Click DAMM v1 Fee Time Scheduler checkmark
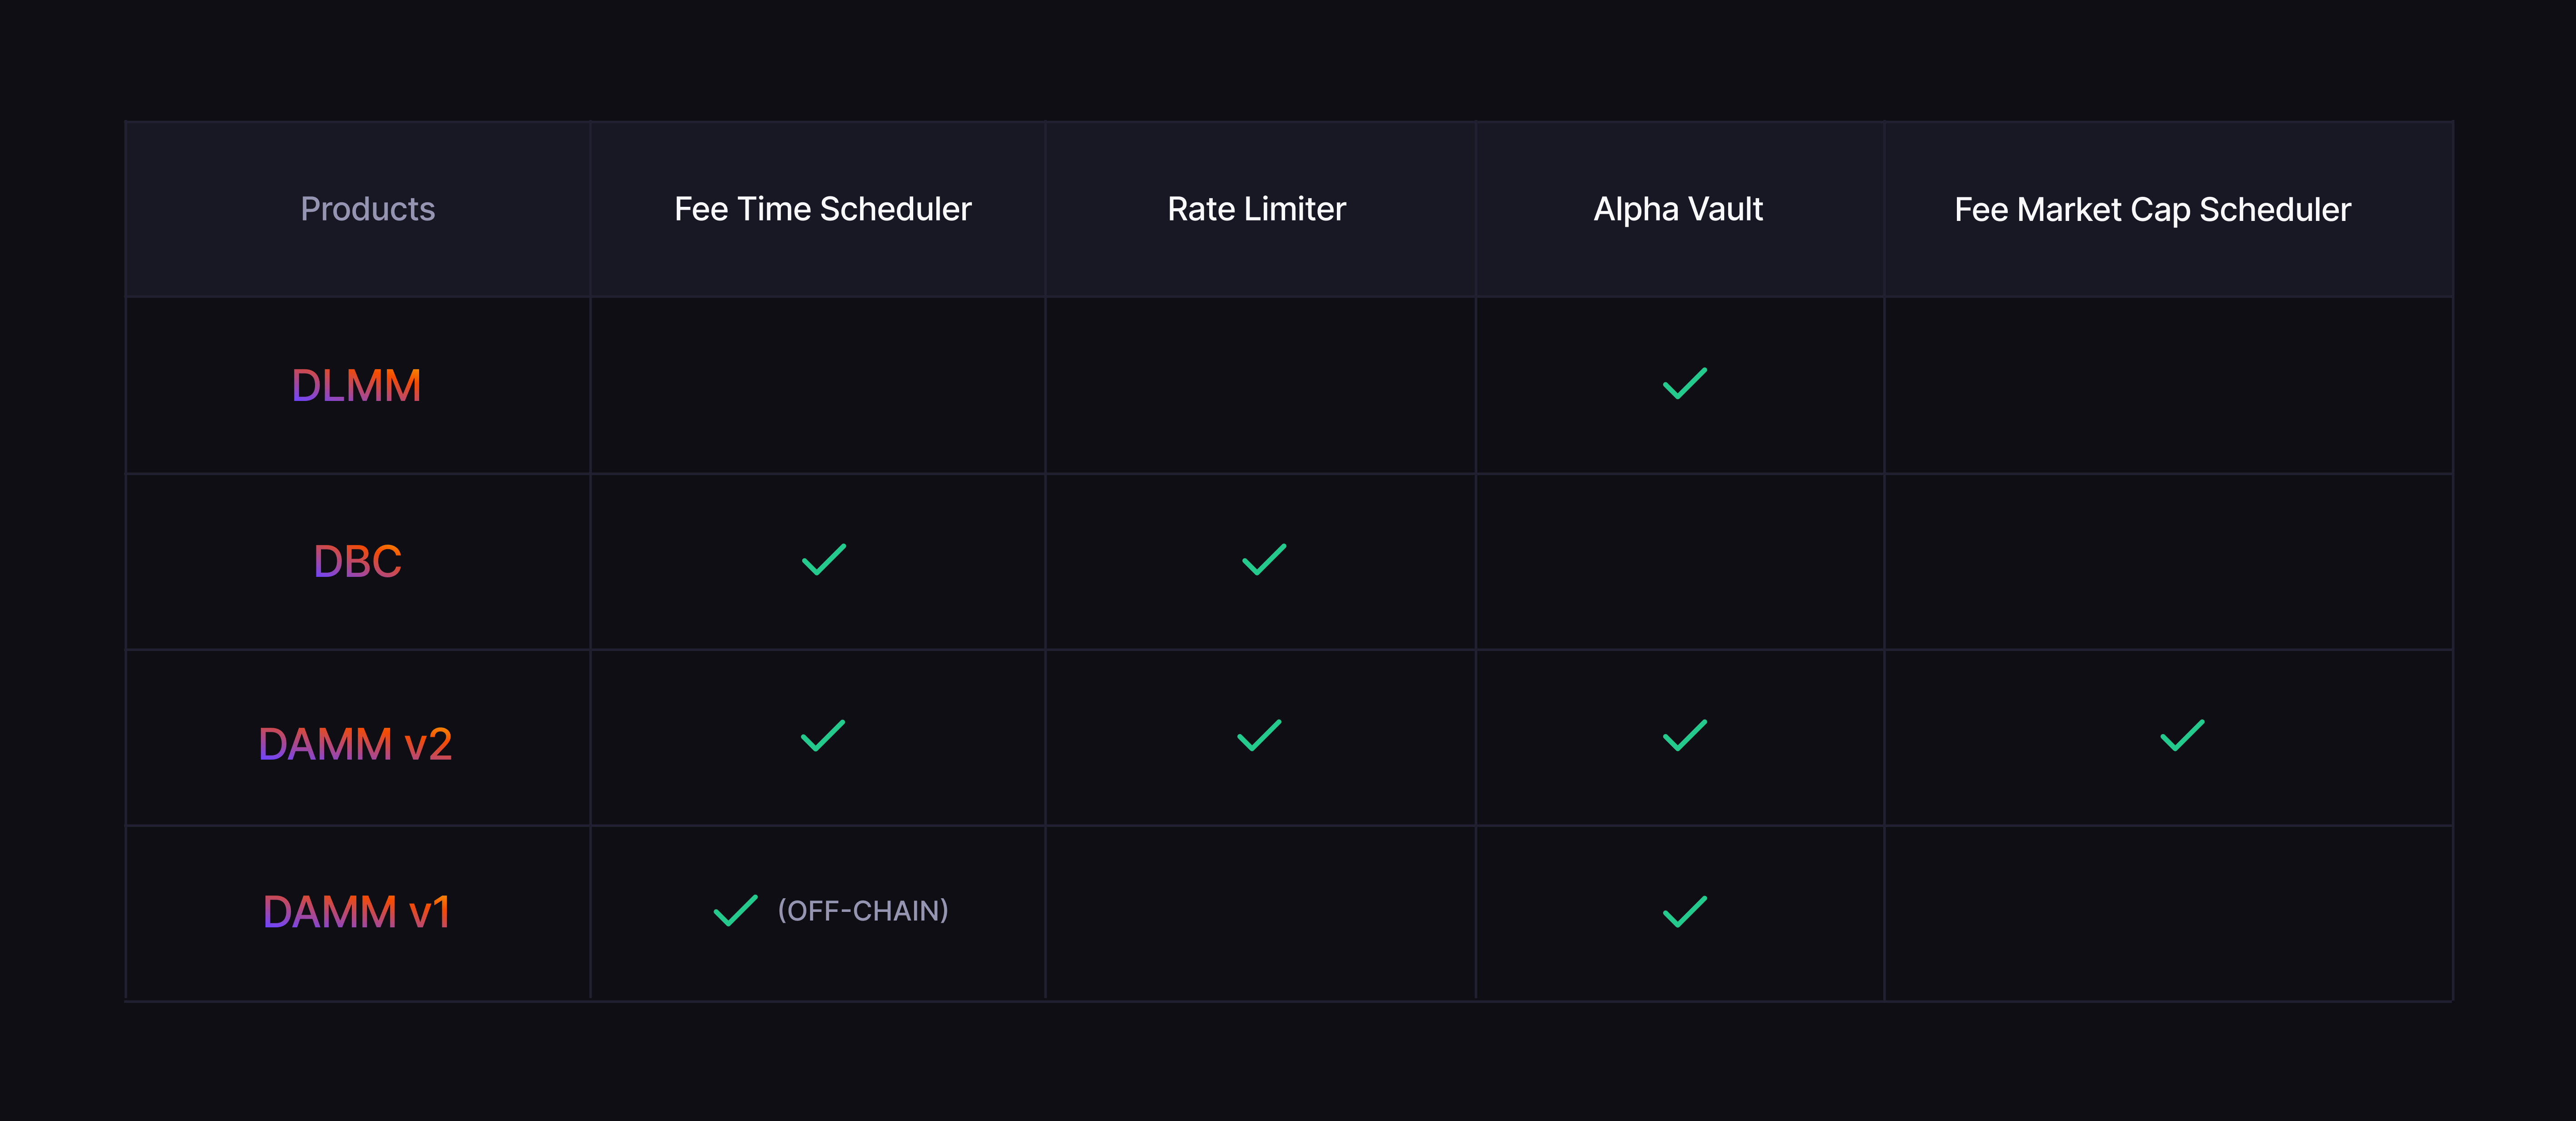This screenshot has width=2576, height=1121. (735, 911)
